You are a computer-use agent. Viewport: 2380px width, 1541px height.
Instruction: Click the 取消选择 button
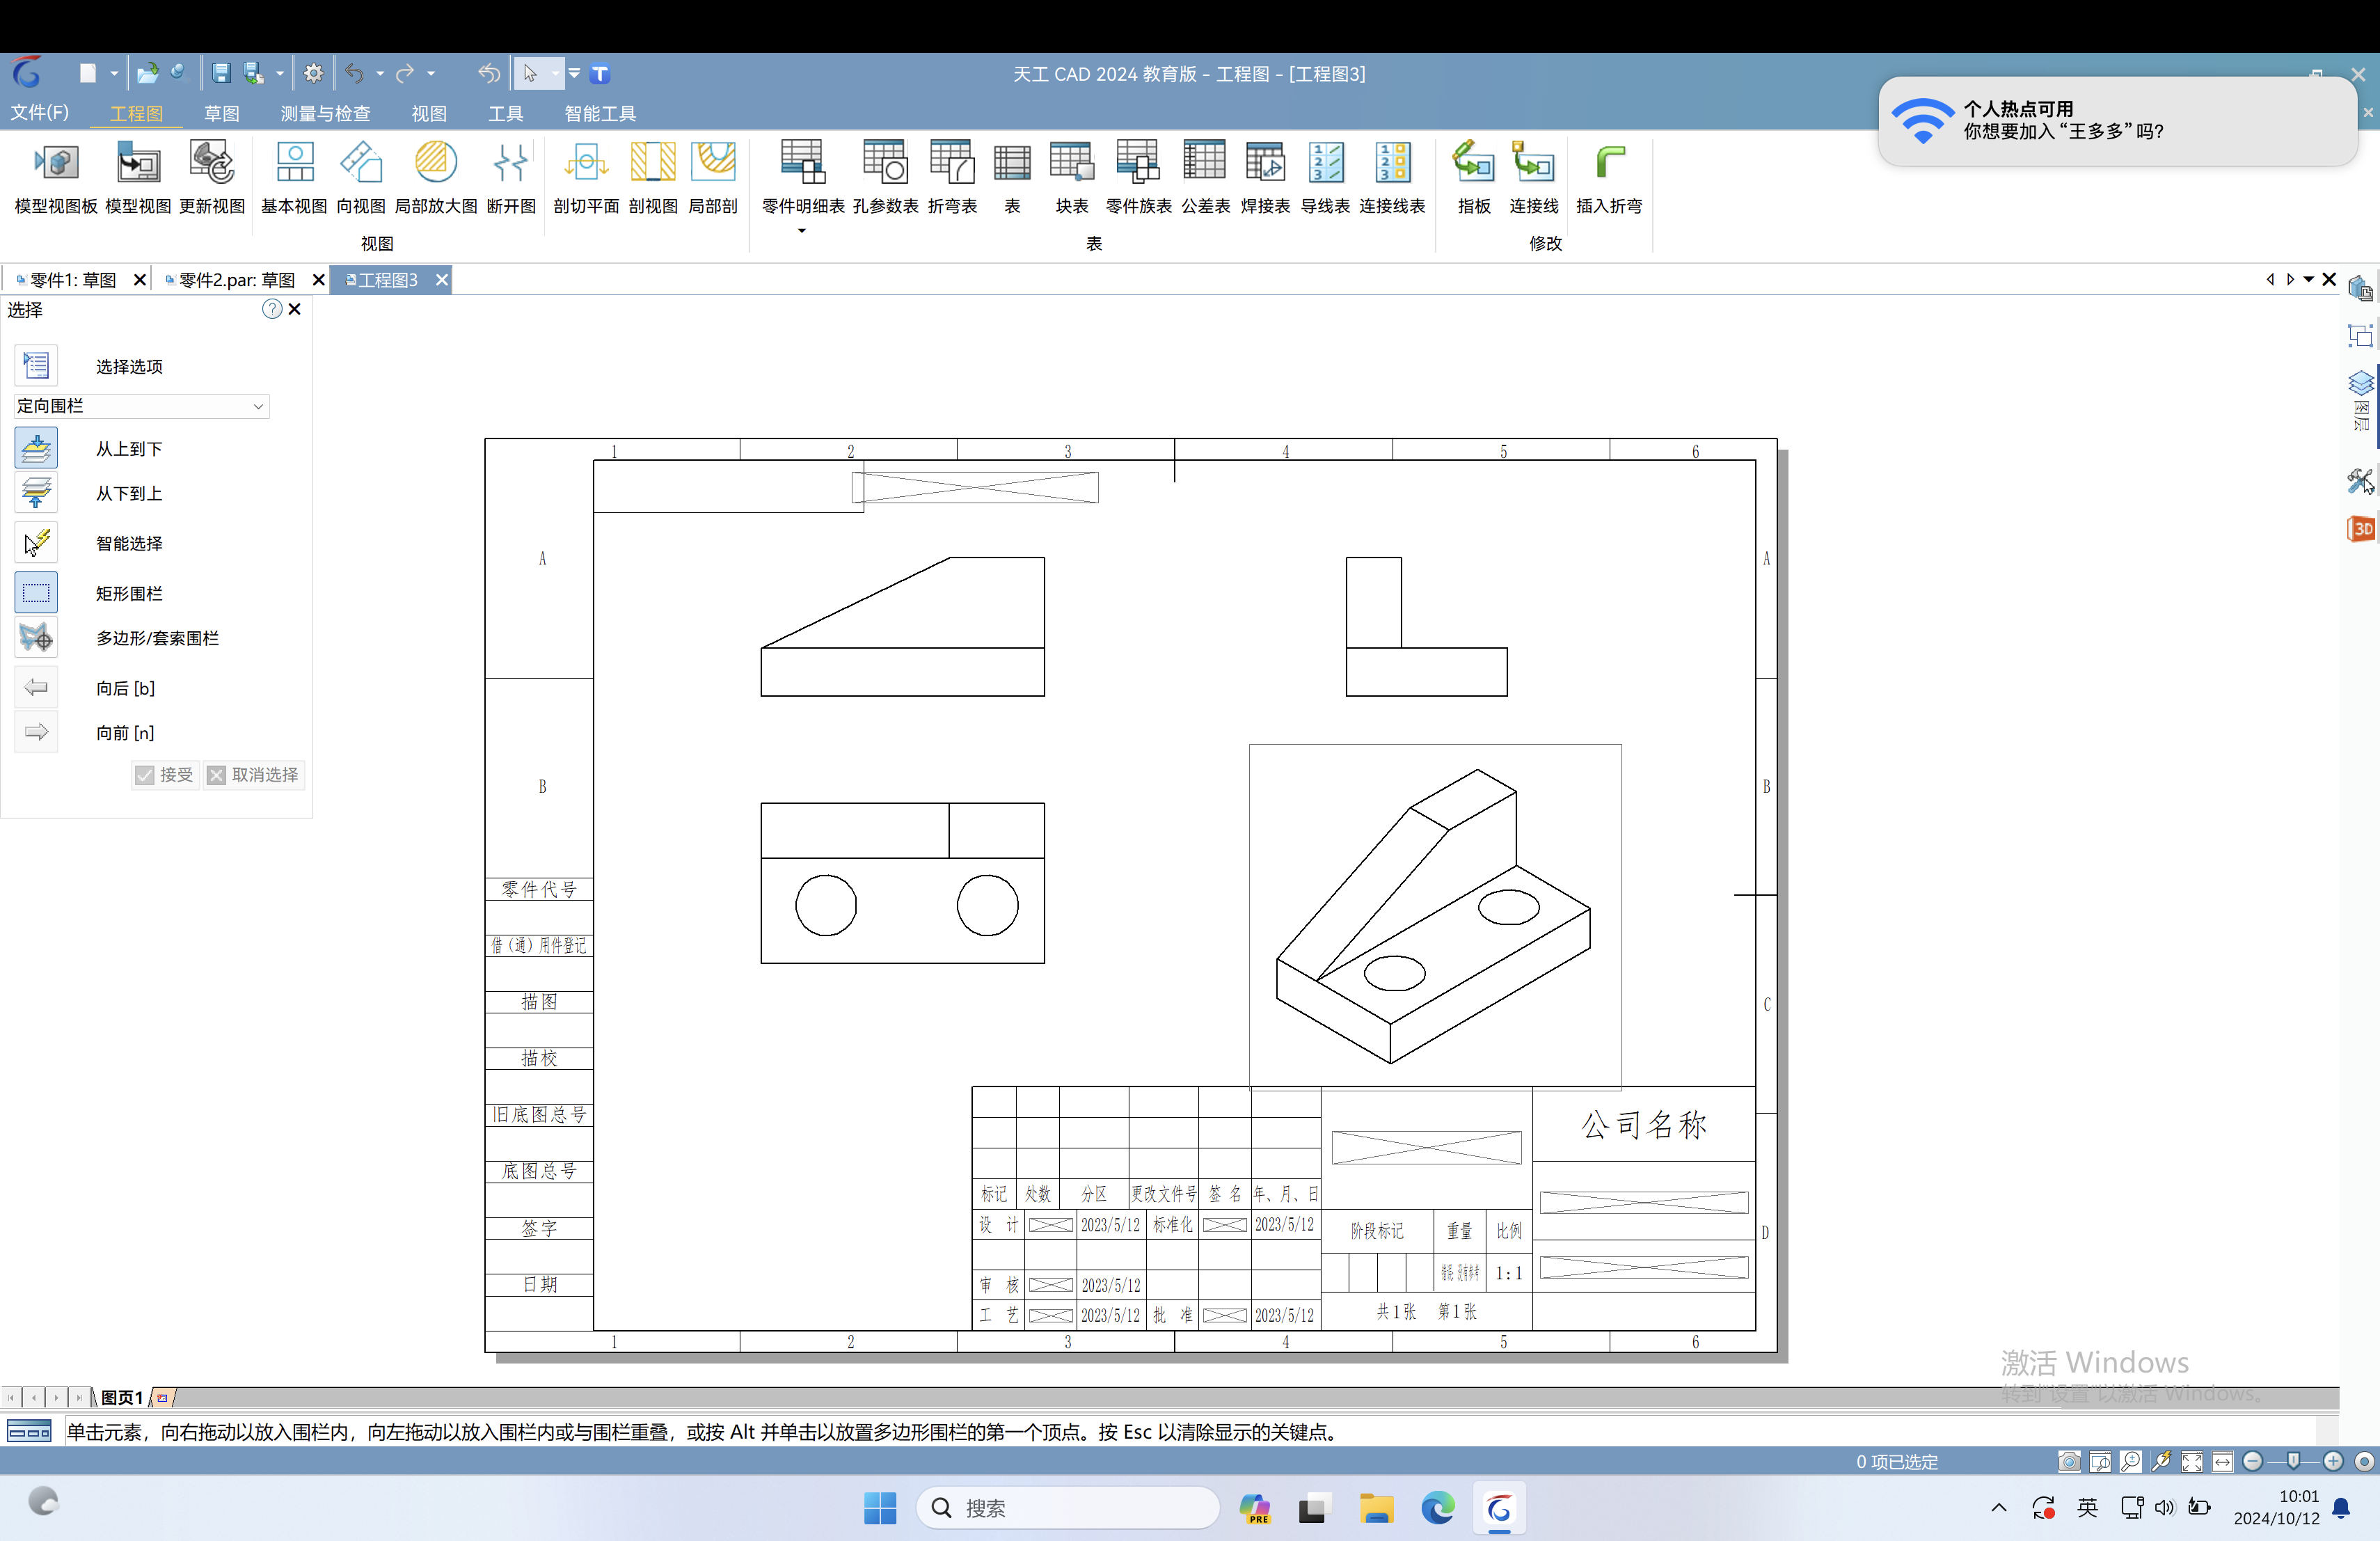tap(254, 775)
